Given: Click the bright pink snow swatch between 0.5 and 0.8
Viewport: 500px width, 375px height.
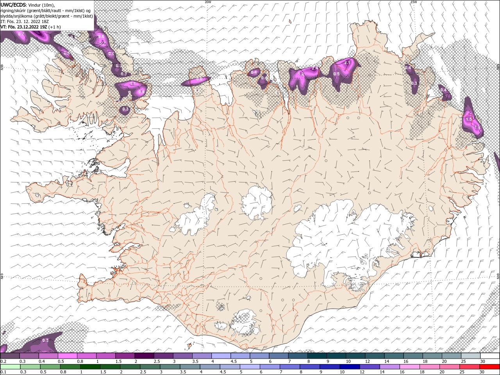Looking at the screenshot, I should (x=68, y=356).
